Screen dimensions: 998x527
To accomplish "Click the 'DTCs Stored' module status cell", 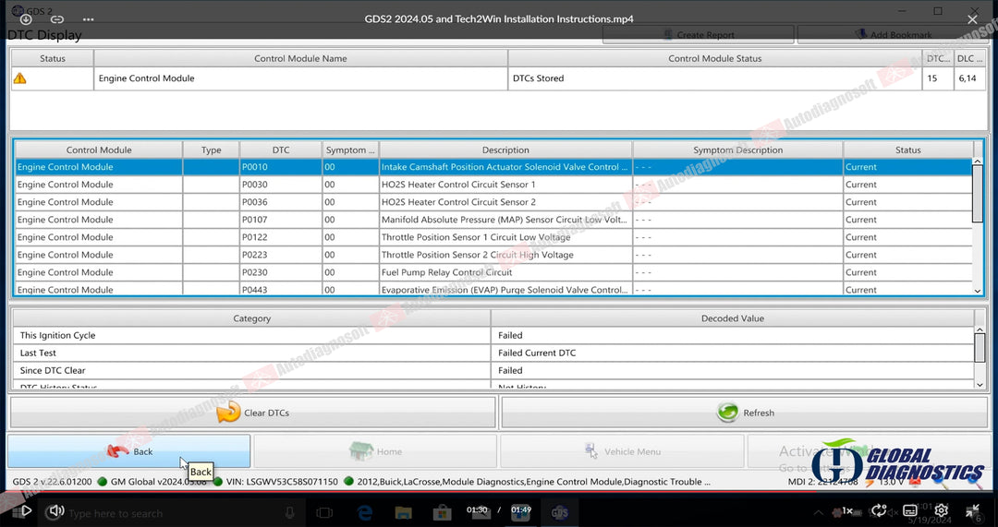I will pos(714,78).
